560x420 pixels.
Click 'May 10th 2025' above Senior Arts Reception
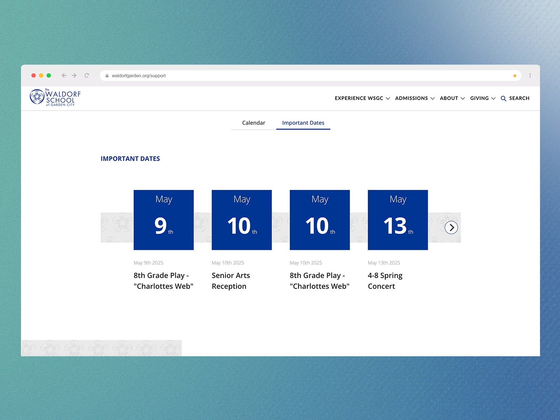coord(228,263)
